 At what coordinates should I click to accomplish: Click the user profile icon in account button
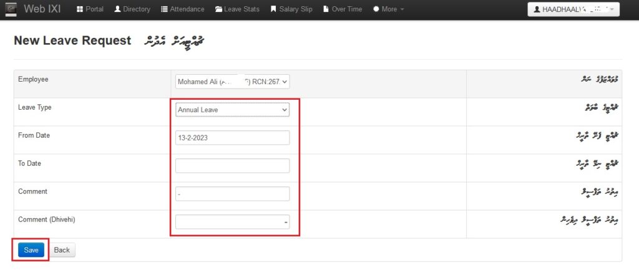pos(536,10)
